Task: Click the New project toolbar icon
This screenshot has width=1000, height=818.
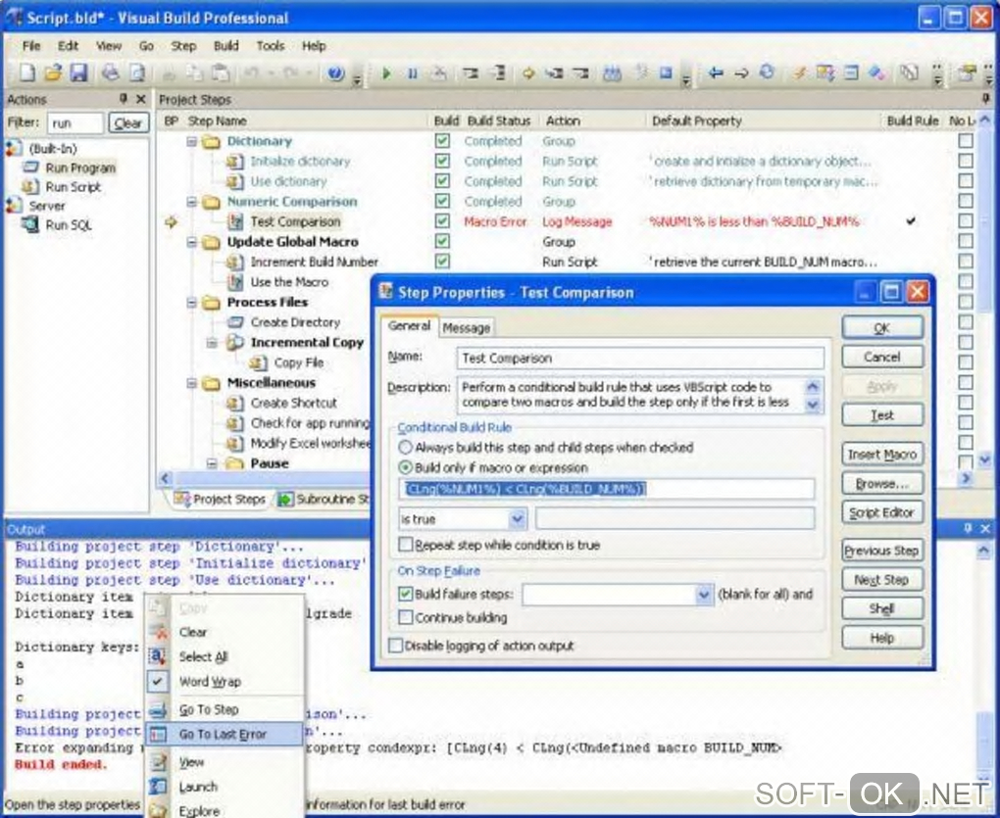Action: [x=26, y=72]
